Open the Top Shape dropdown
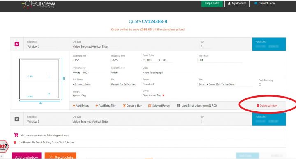Image resolution: width=296 pixels, height=159 pixels. (220, 60)
